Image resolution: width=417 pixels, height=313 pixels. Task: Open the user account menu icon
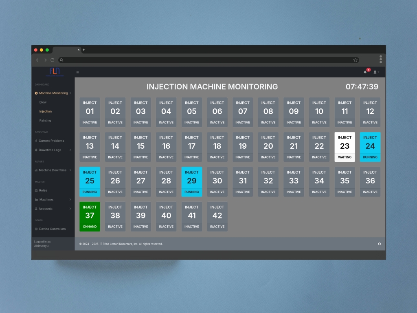point(376,72)
